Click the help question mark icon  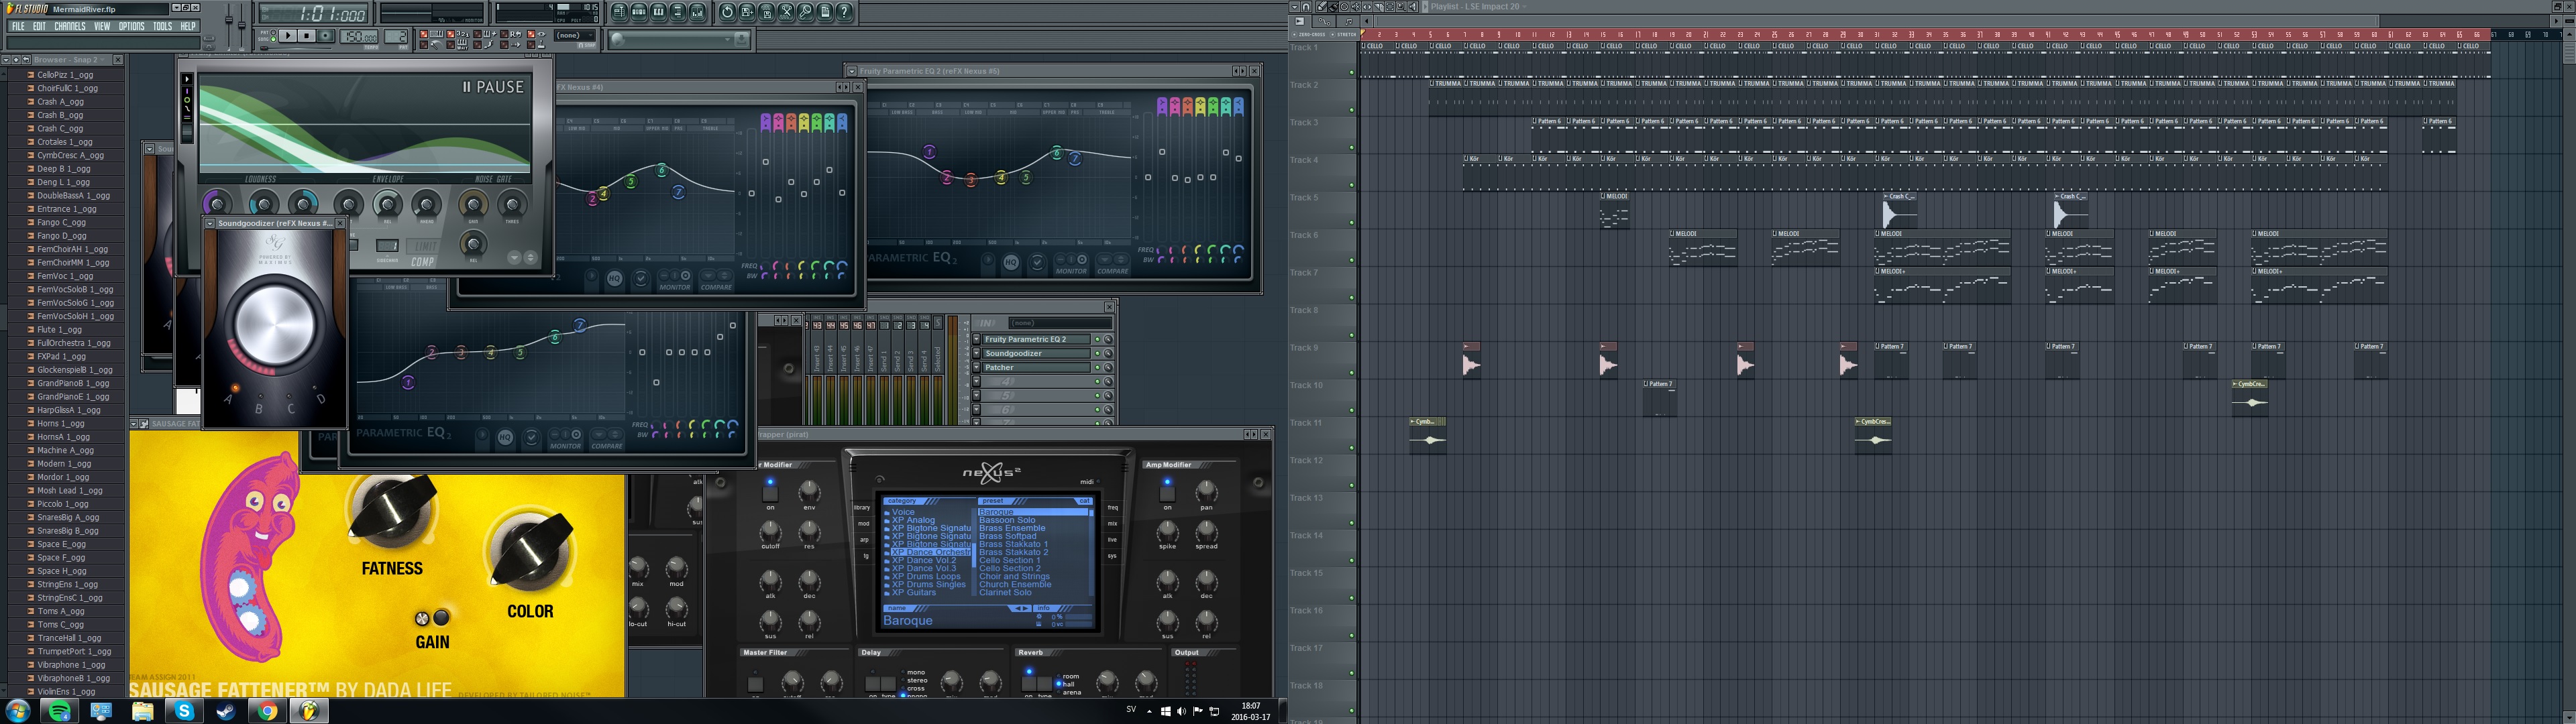[x=844, y=12]
